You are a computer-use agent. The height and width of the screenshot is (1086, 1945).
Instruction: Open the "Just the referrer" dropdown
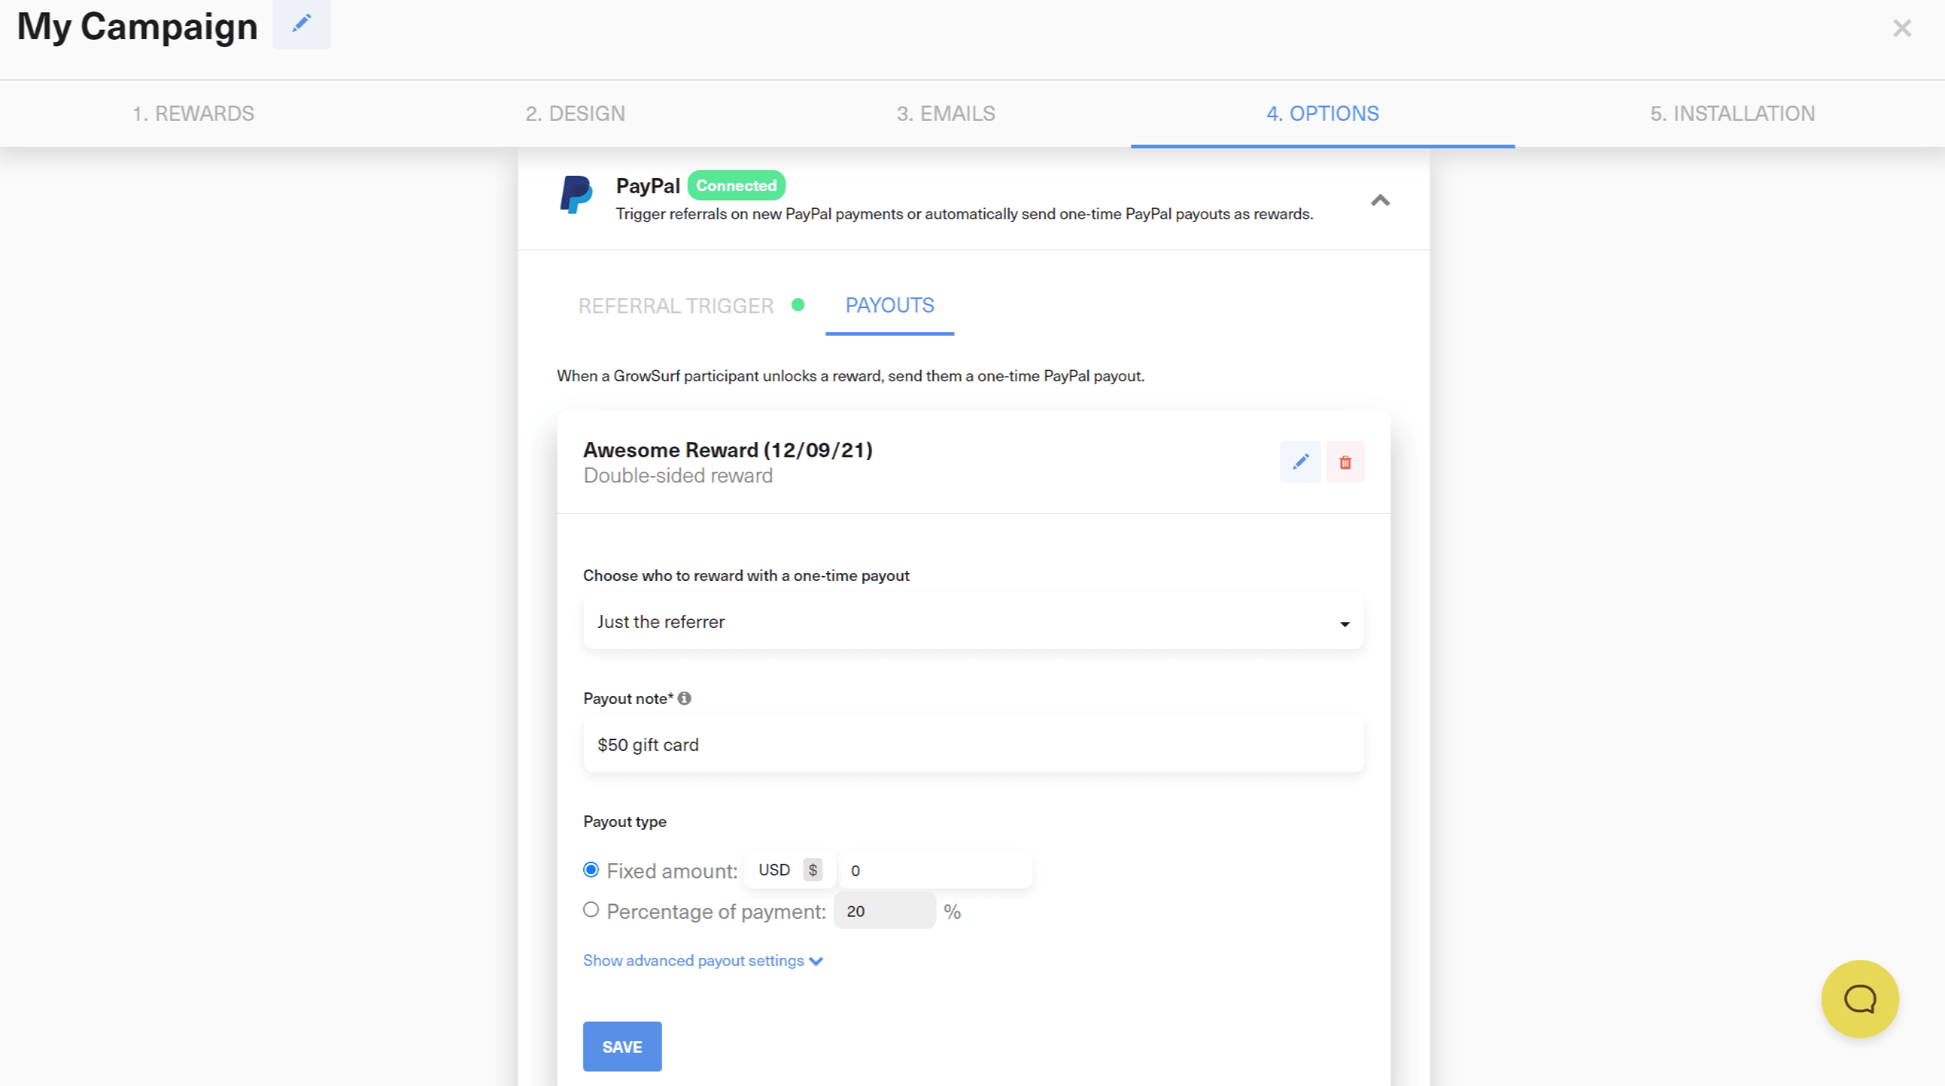point(972,622)
